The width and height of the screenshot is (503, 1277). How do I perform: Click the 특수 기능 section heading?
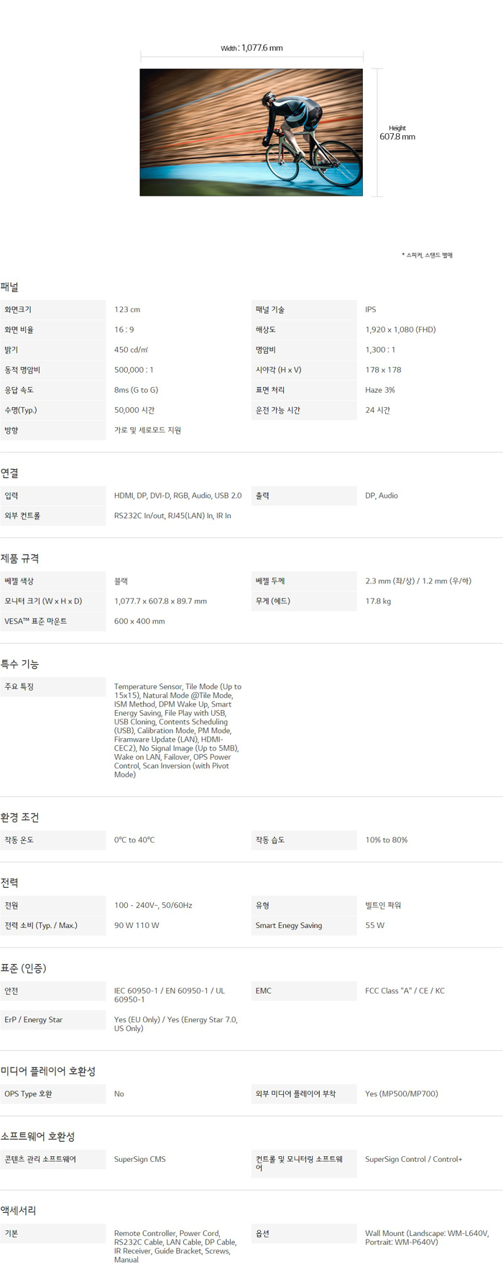pos(19,664)
